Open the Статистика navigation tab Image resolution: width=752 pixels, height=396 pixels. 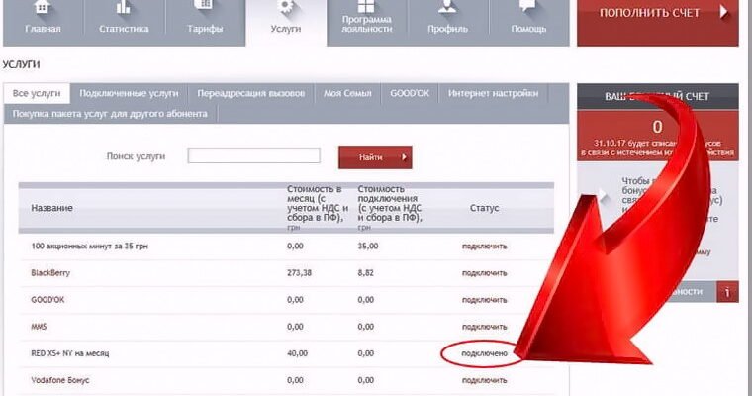click(x=124, y=23)
